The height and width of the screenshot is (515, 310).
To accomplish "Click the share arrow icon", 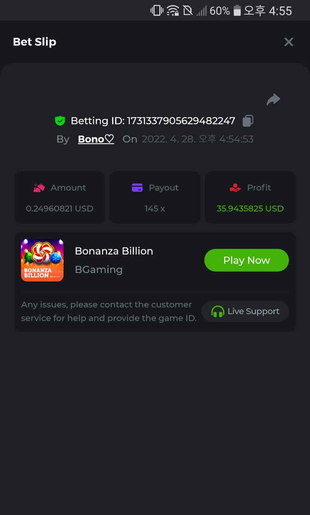I will (x=273, y=100).
